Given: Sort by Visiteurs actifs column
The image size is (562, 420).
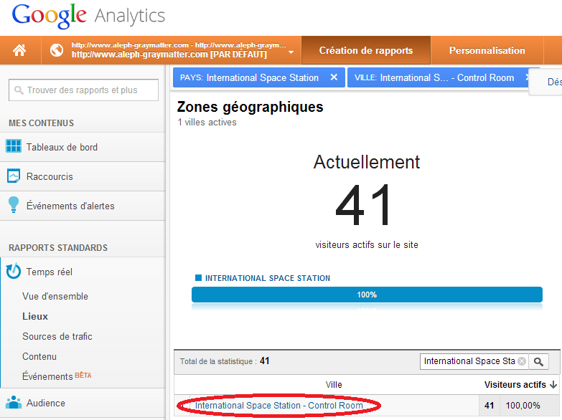Looking at the screenshot, I should click(x=515, y=385).
